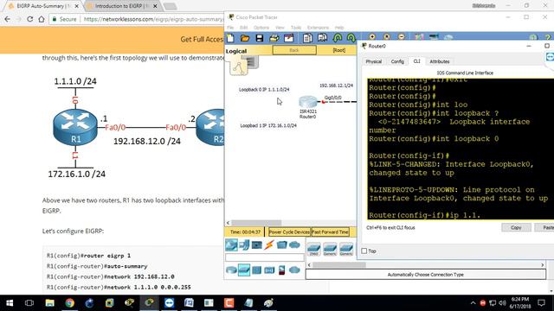Click Zoom In magnifier icon

(372, 36)
